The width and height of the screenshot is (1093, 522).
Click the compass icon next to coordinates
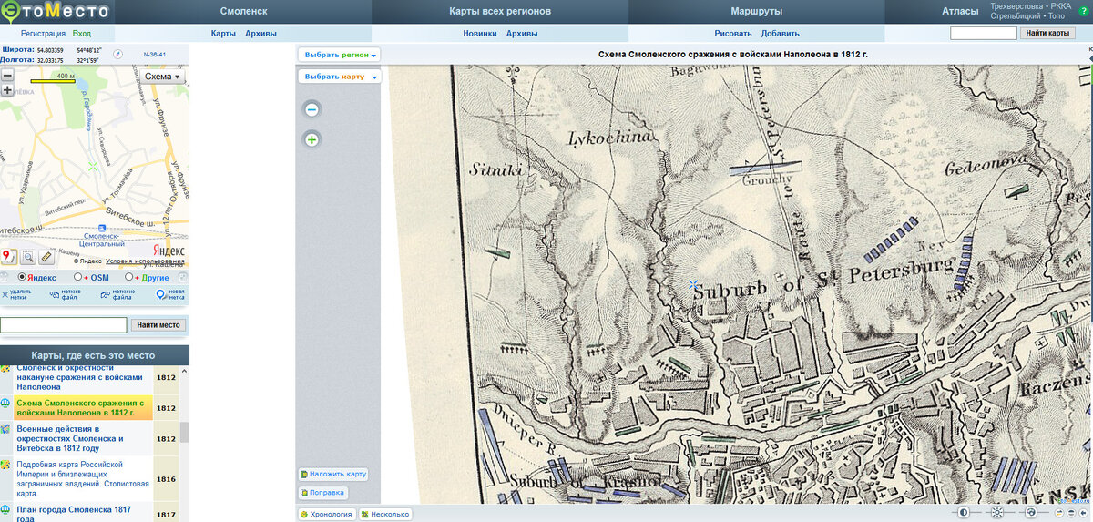pos(117,54)
